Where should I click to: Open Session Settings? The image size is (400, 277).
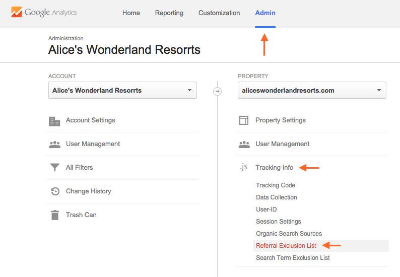278,222
